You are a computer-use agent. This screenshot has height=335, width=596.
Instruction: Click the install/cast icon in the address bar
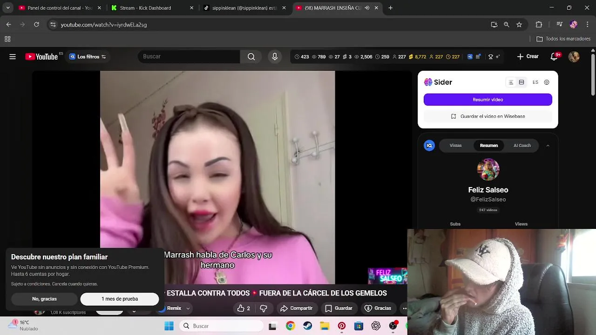pos(494,25)
